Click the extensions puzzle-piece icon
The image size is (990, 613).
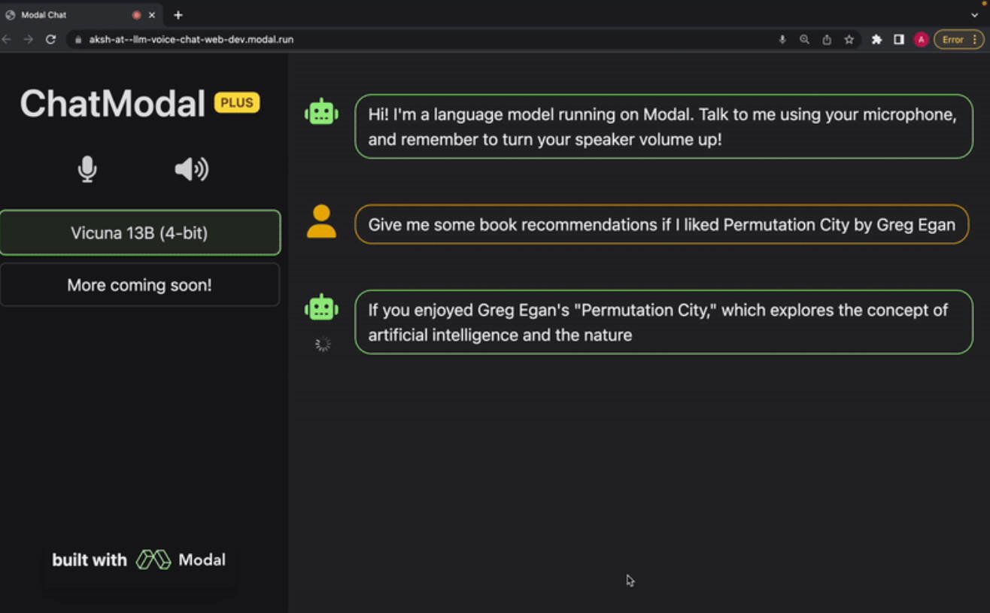[x=877, y=39]
